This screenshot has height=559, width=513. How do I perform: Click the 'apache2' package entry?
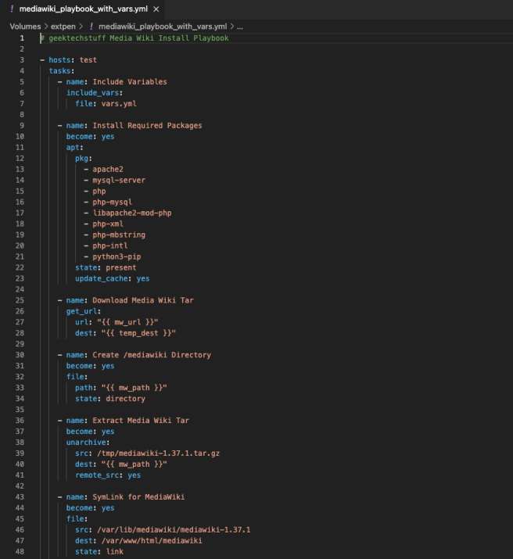coord(108,170)
